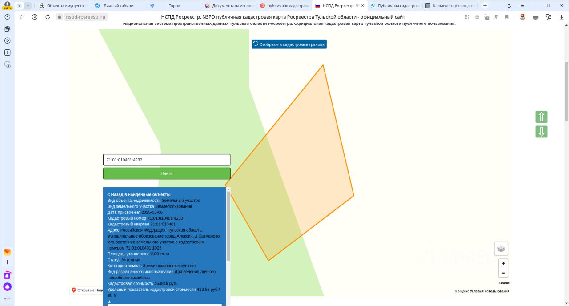Screen dimensions: 569x306
Task: Open the sidebar screenshot camera icon
Action: [x=7, y=64]
